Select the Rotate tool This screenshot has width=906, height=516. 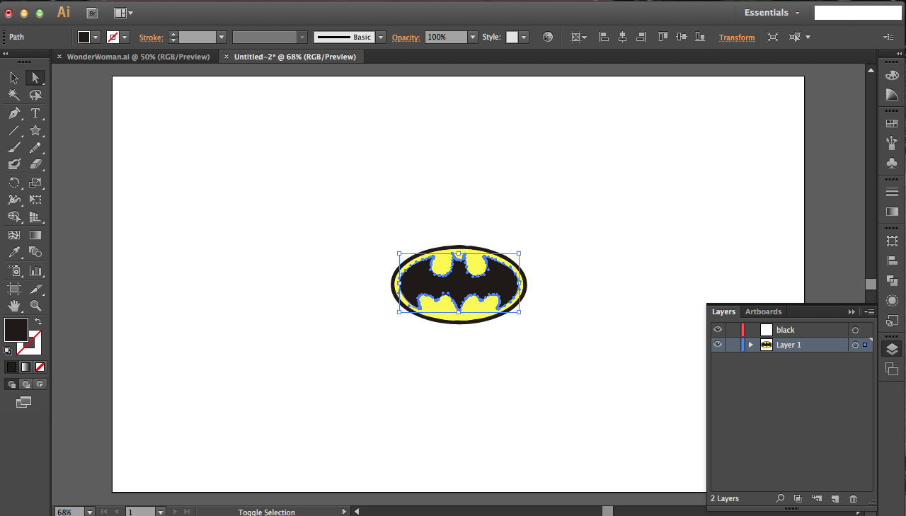click(x=14, y=183)
